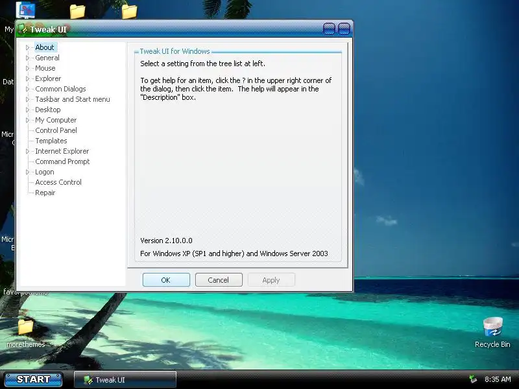Click the 'Tweak UI for Windows' group heading
This screenshot has height=389, width=519.
175,51
